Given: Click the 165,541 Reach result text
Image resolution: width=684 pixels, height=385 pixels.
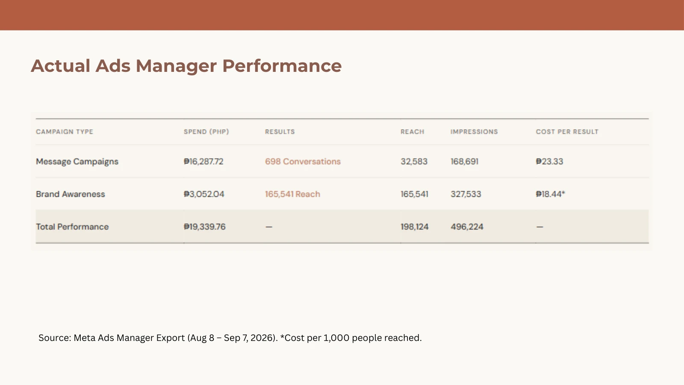Looking at the screenshot, I should click(292, 194).
